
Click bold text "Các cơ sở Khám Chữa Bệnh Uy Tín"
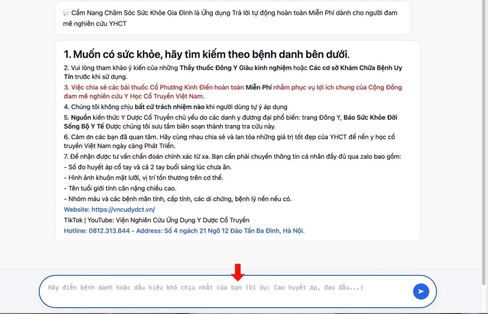coord(233,72)
